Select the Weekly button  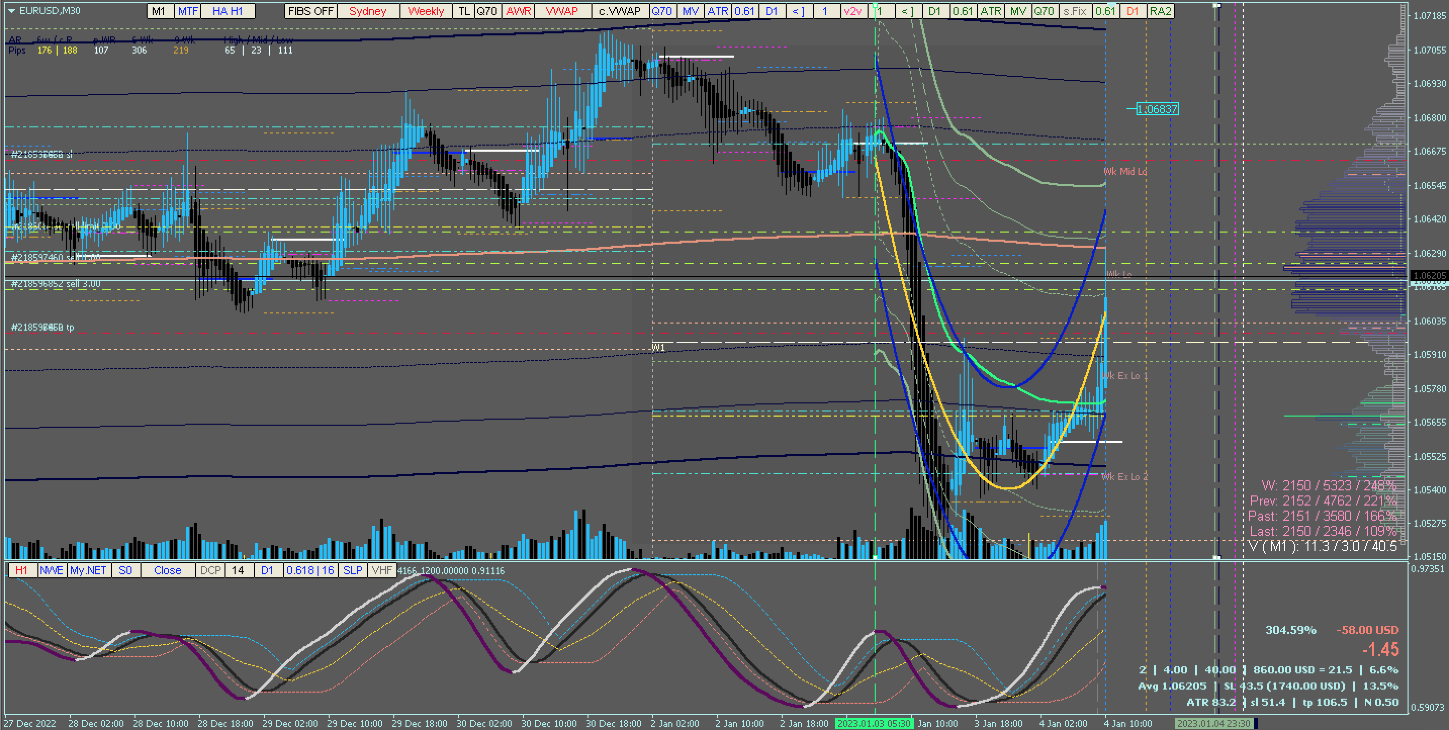click(x=426, y=11)
